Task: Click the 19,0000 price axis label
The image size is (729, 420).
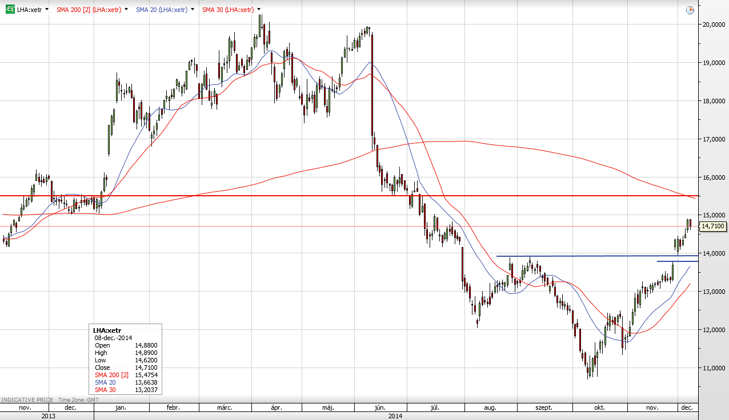Action: 714,63
